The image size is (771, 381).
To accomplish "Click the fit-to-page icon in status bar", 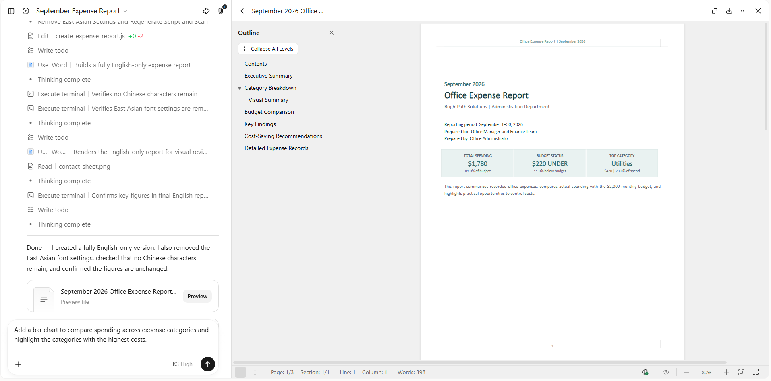I will click(x=741, y=372).
